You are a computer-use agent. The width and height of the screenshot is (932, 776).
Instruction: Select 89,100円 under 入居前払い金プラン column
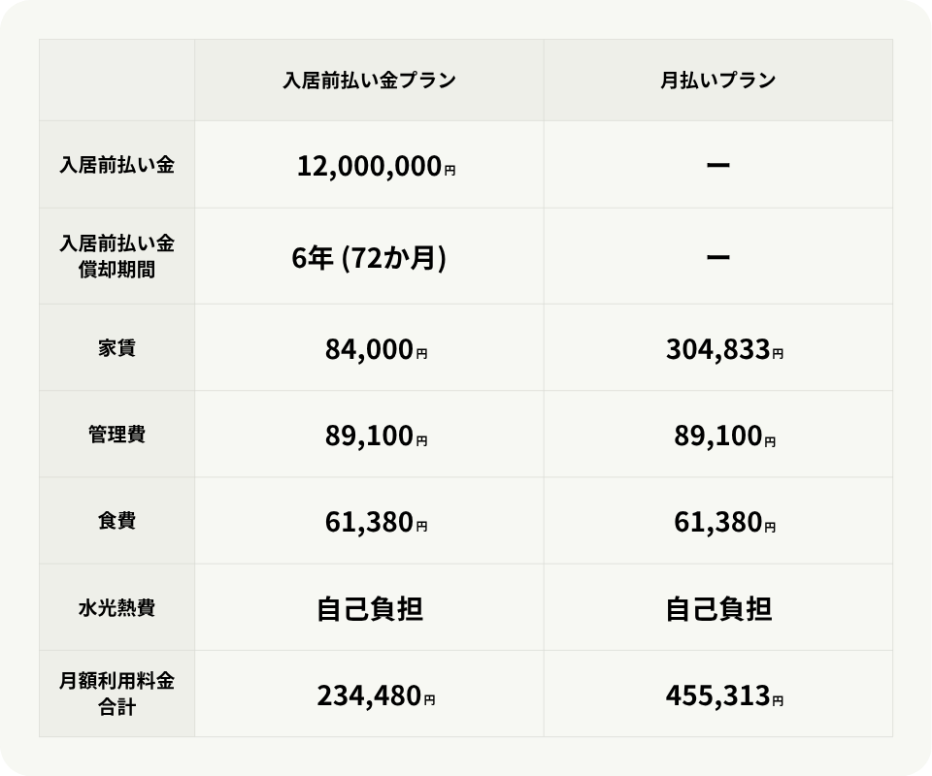pos(376,436)
